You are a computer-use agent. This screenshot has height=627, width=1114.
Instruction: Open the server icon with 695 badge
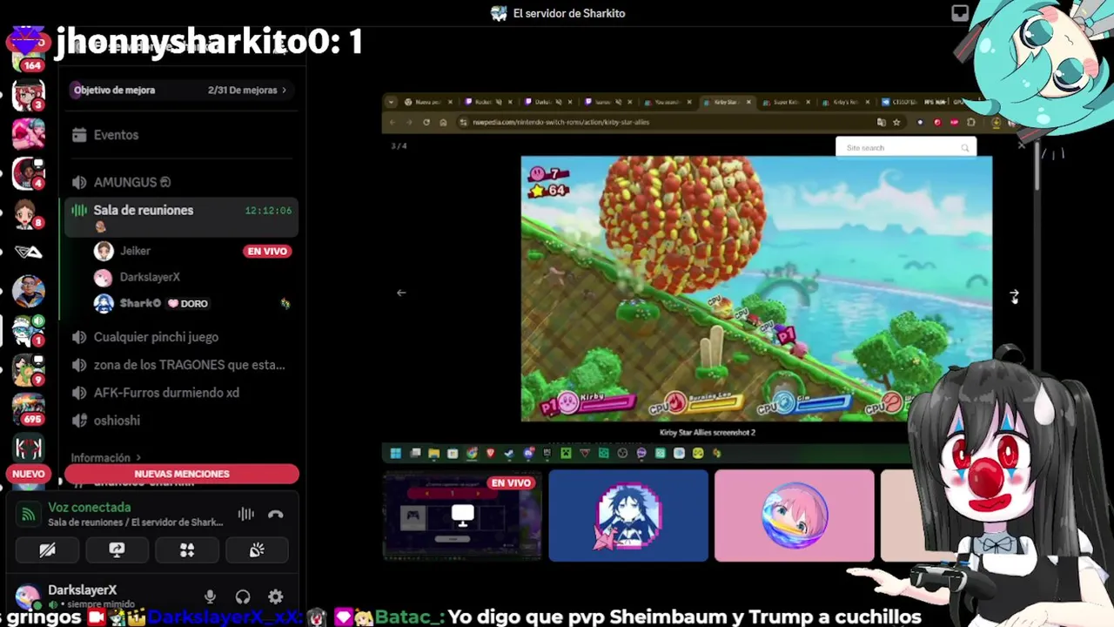tap(29, 408)
